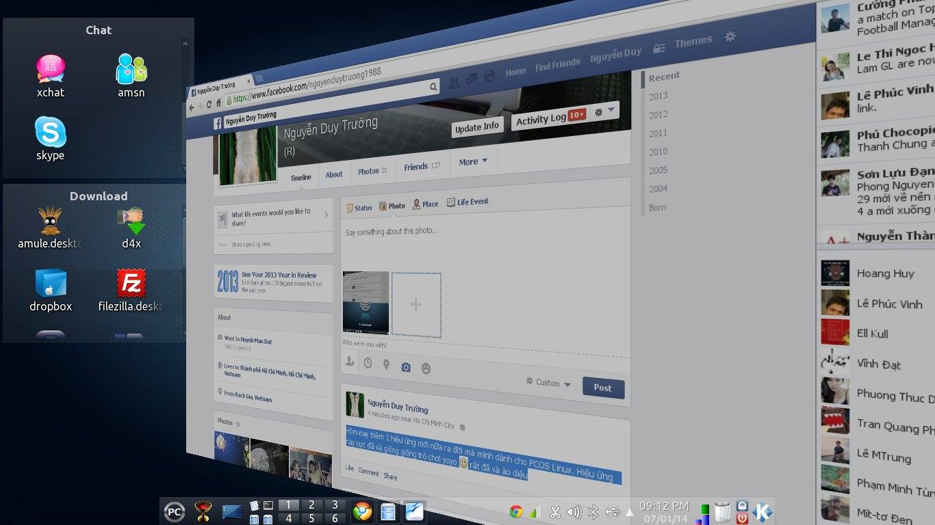Jump to Born in timeline year list

point(657,207)
